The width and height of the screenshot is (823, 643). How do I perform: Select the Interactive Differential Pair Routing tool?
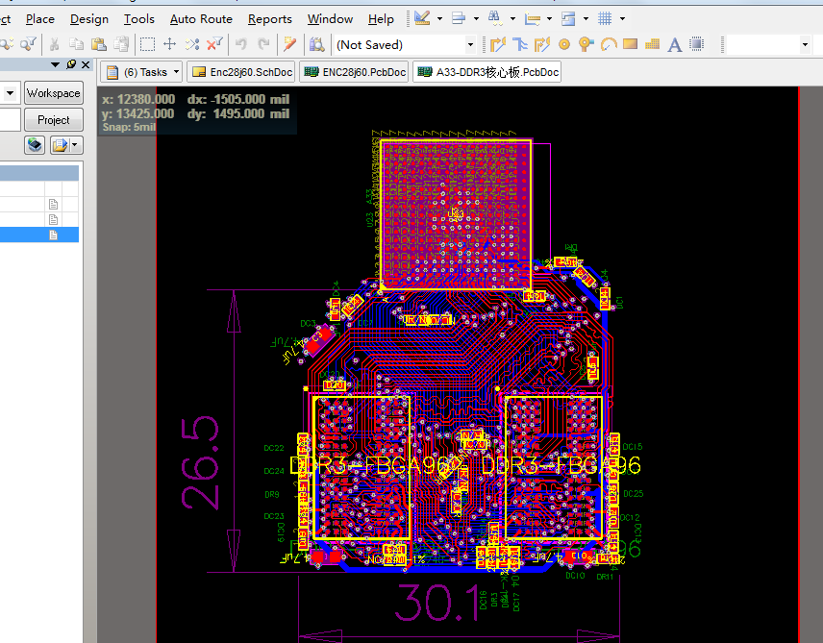pyautogui.click(x=541, y=44)
